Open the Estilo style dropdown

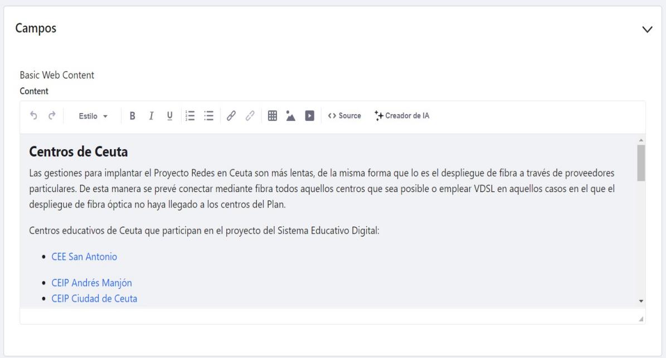[93, 116]
